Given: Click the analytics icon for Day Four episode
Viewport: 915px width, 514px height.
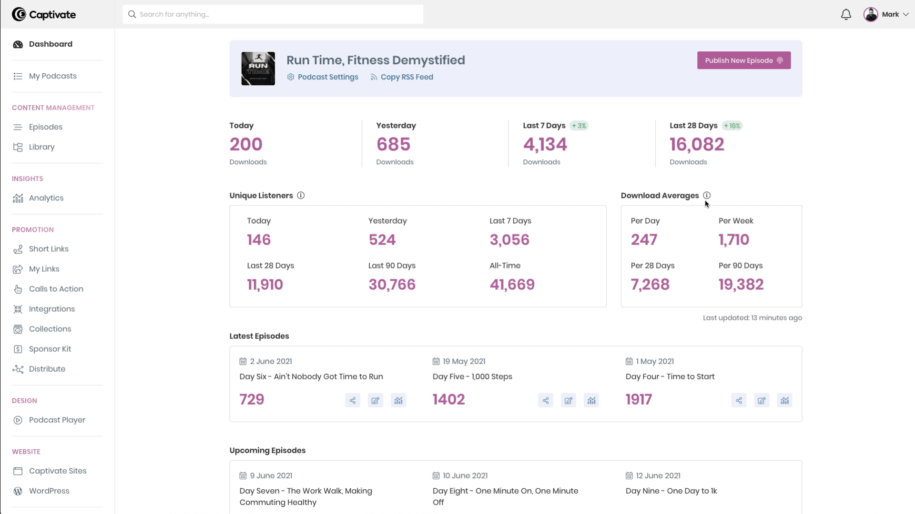Looking at the screenshot, I should (784, 400).
